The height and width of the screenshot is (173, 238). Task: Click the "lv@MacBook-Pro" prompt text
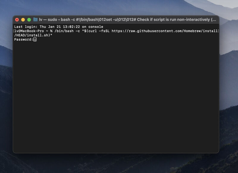click(x=29, y=31)
